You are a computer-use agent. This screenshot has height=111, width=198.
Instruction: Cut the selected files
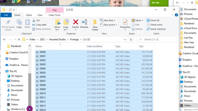coord(36,20)
